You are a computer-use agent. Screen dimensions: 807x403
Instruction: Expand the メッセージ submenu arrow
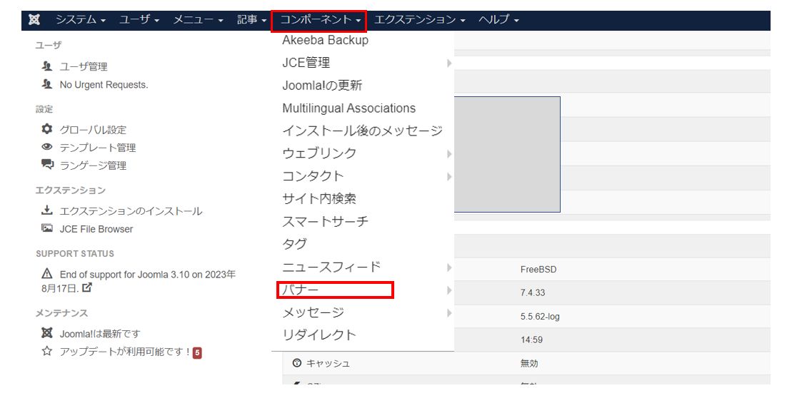click(449, 312)
